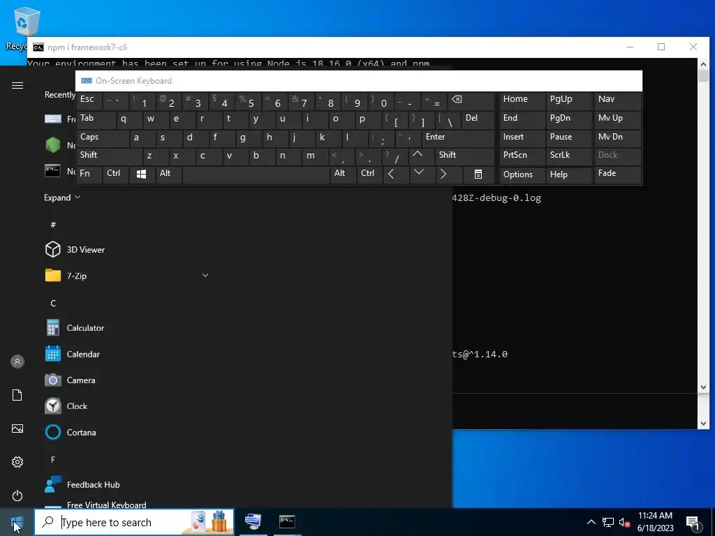This screenshot has height=536, width=715.
Task: Tap the Del key on keyboard
Action: pos(478,119)
